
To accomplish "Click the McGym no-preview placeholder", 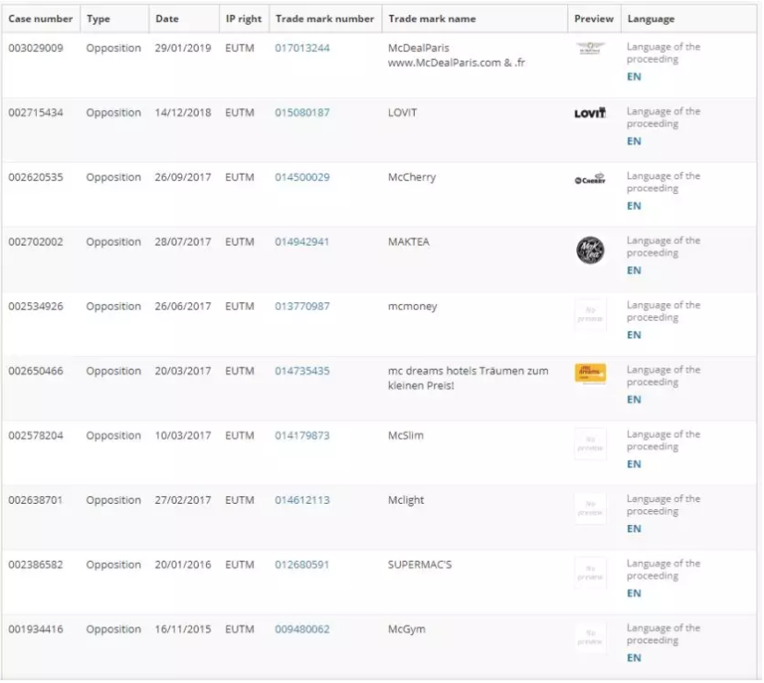I will [590, 638].
